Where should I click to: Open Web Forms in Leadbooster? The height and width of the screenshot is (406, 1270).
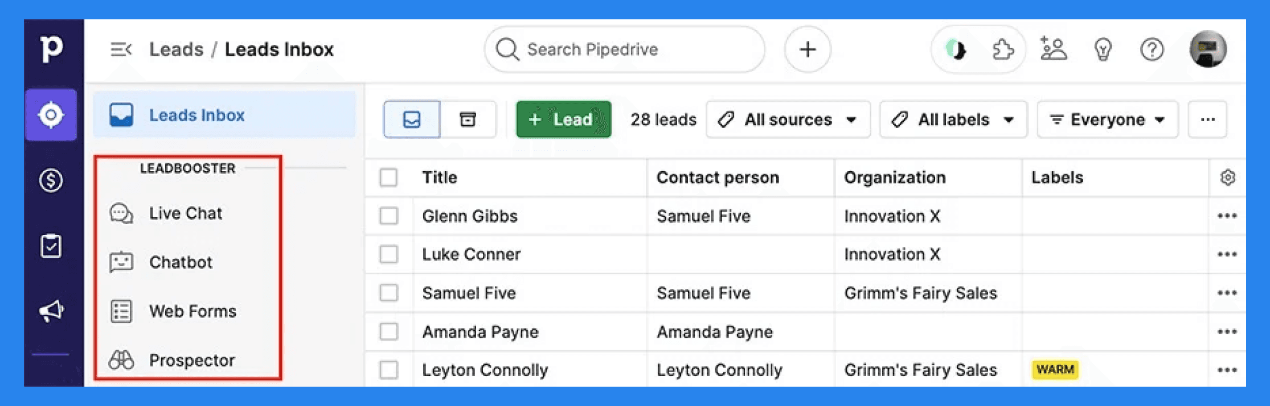pyautogui.click(x=192, y=311)
